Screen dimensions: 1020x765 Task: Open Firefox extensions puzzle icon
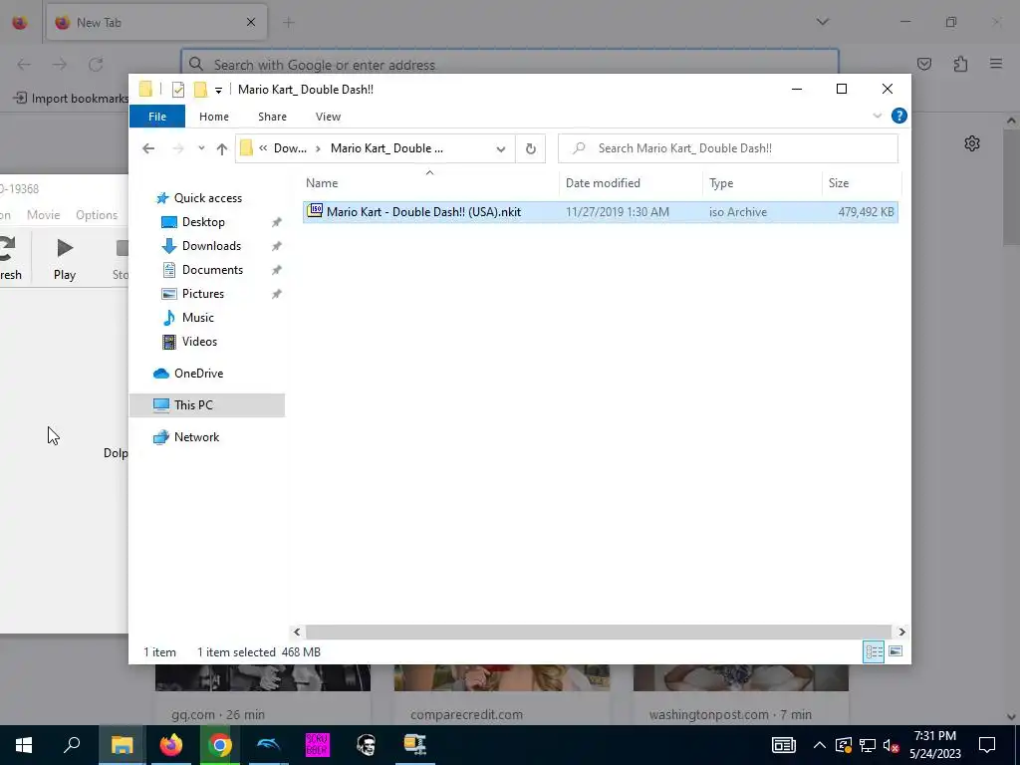click(960, 64)
